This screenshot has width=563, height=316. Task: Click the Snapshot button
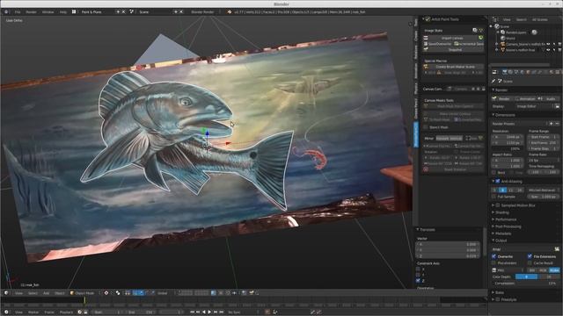(455, 50)
